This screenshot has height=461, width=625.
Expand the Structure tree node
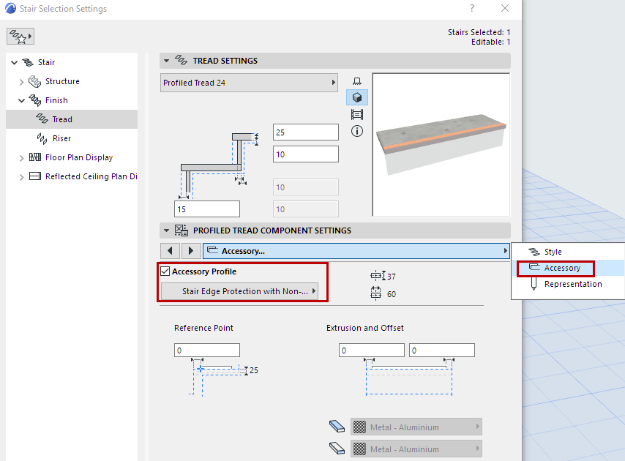[21, 82]
